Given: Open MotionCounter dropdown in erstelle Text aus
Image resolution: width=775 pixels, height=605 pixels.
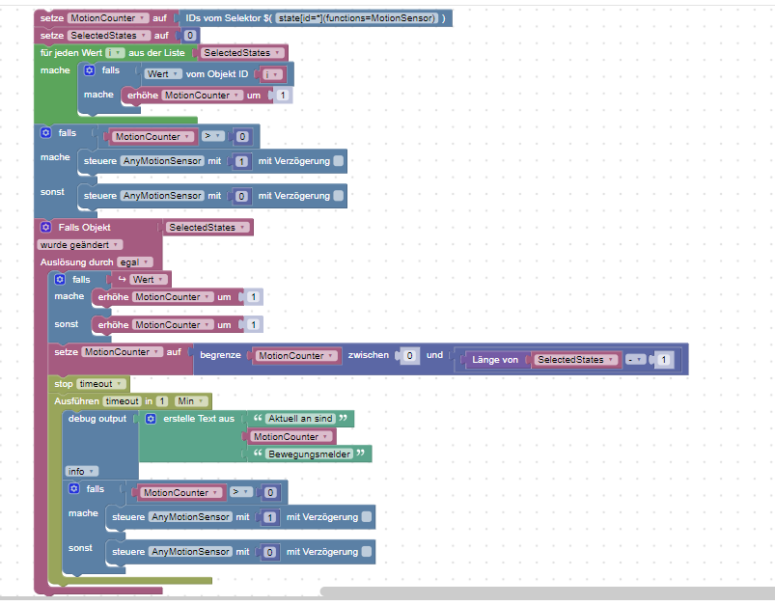Looking at the screenshot, I should (x=291, y=436).
